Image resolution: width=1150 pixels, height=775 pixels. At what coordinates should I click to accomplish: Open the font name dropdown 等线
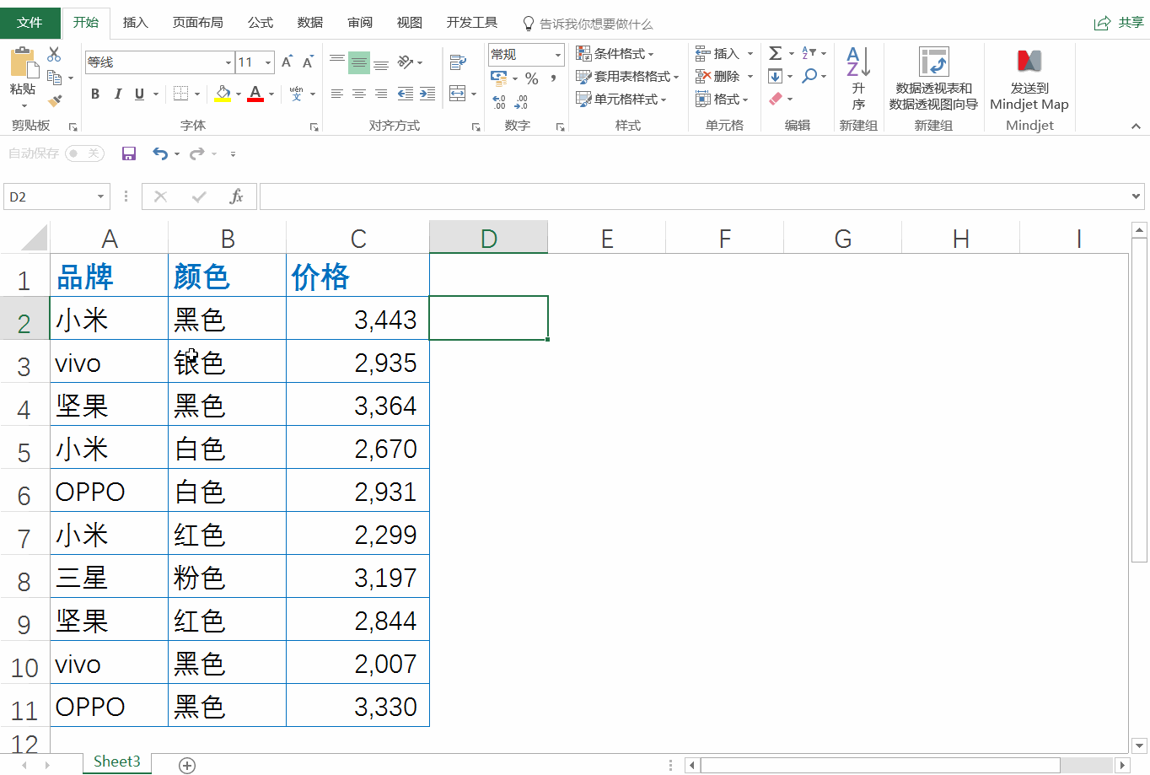[x=228, y=62]
